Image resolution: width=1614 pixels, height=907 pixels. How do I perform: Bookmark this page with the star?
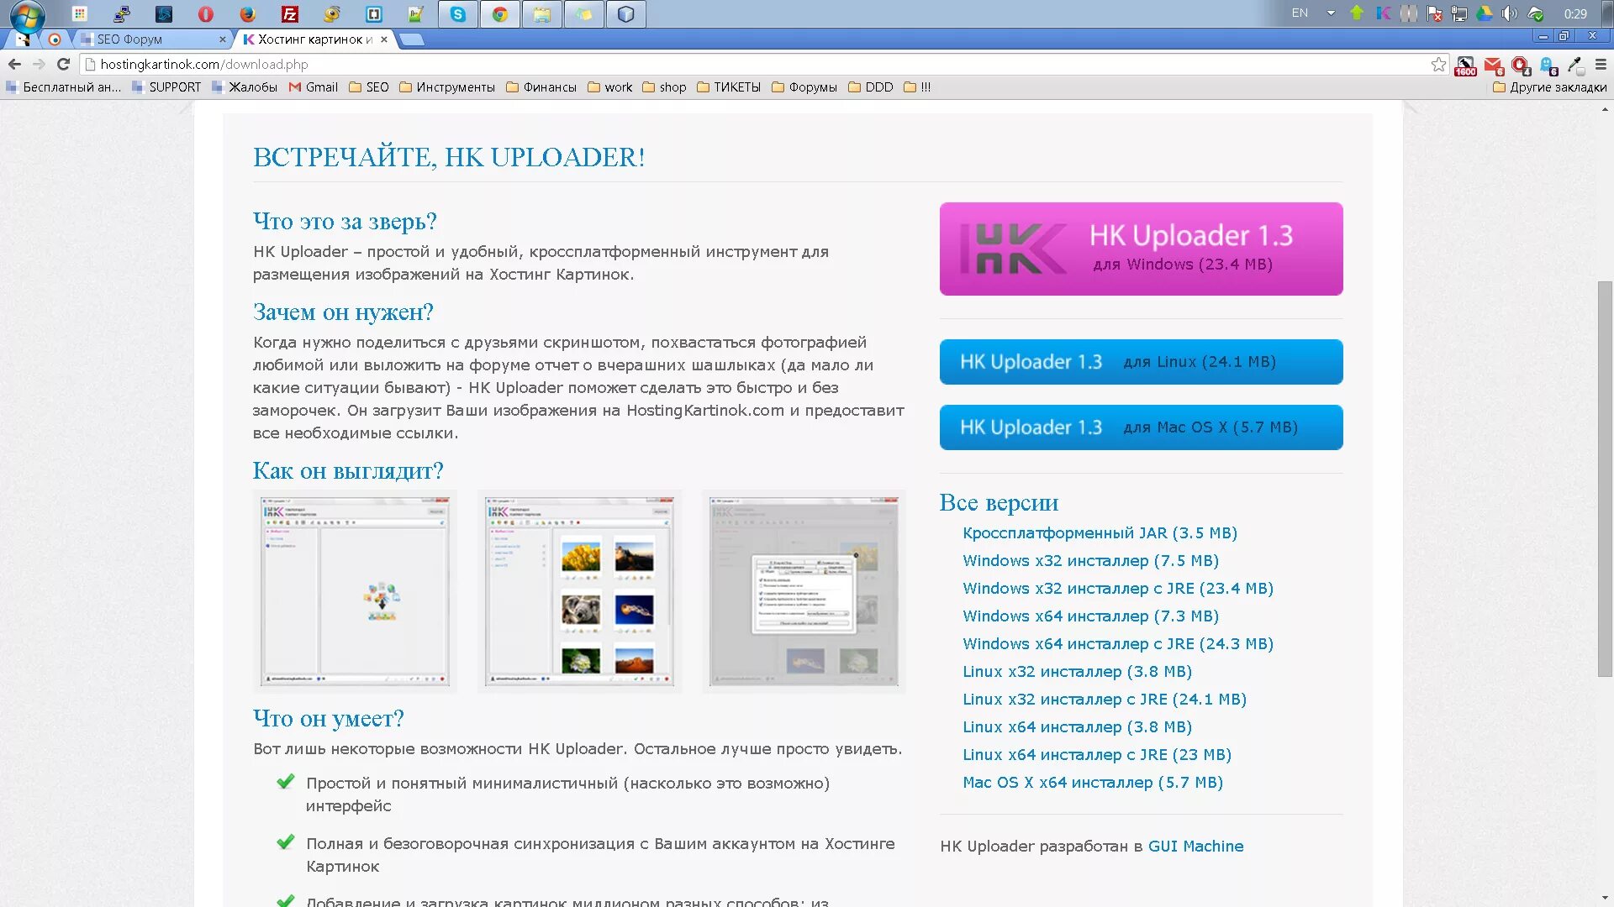tap(1438, 65)
